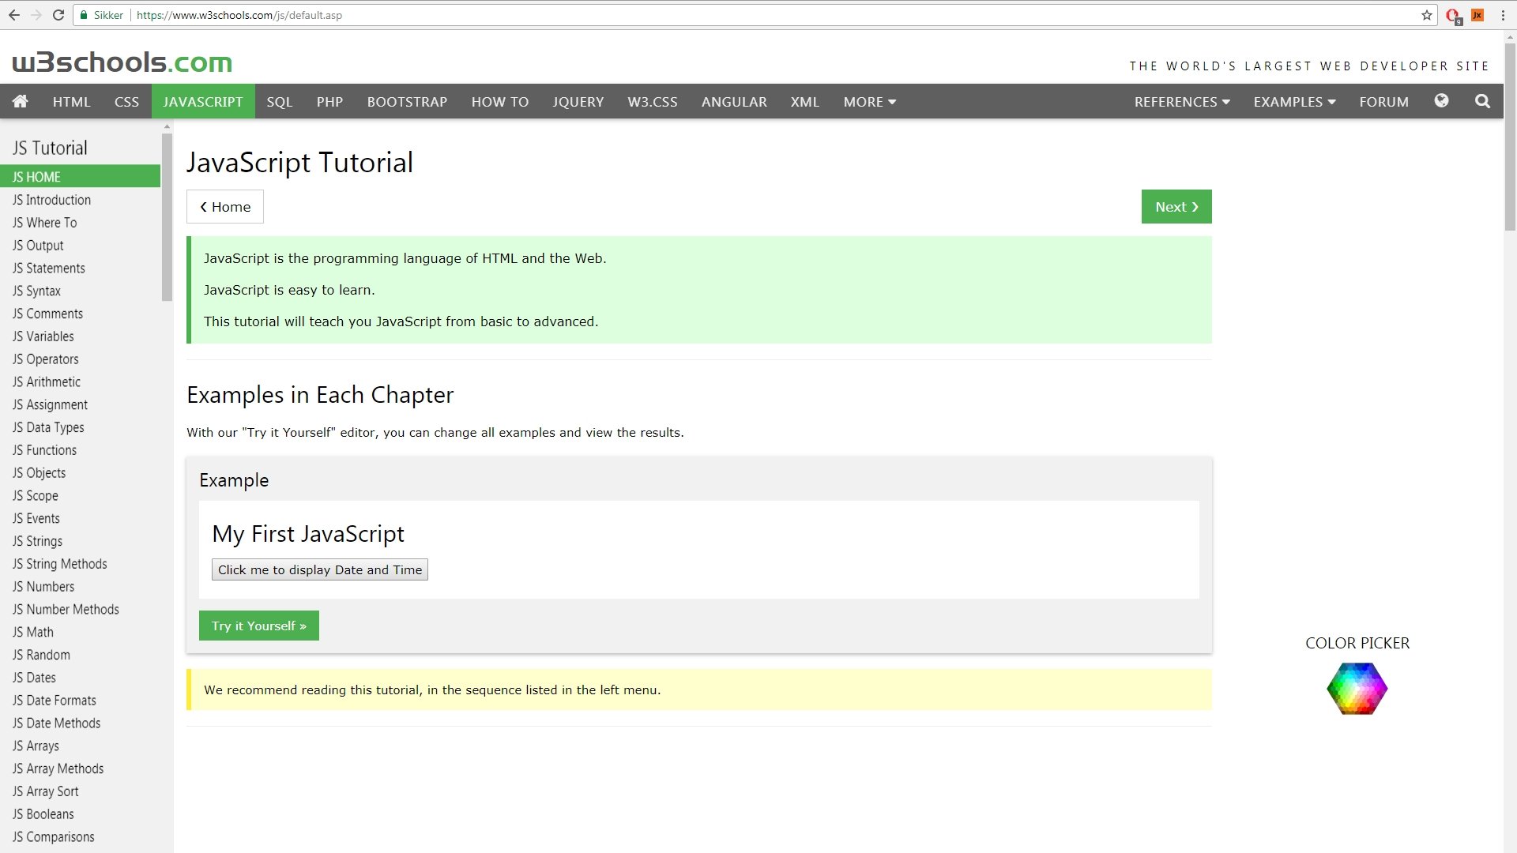
Task: Open JS Comparisons chapter
Action: coord(80,837)
